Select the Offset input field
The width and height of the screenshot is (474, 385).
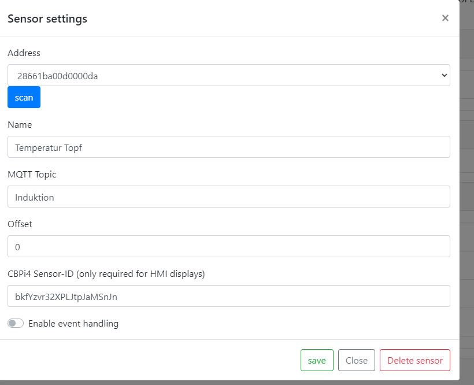tap(228, 246)
